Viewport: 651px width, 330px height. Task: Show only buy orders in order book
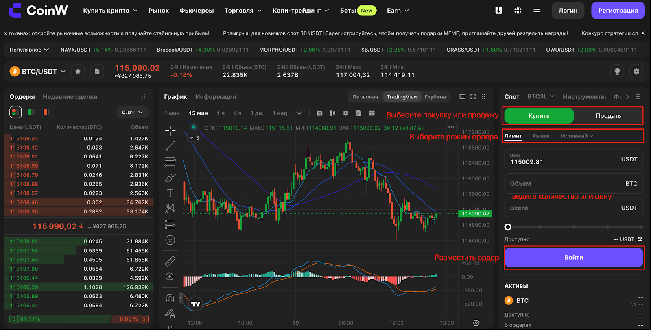(31, 112)
